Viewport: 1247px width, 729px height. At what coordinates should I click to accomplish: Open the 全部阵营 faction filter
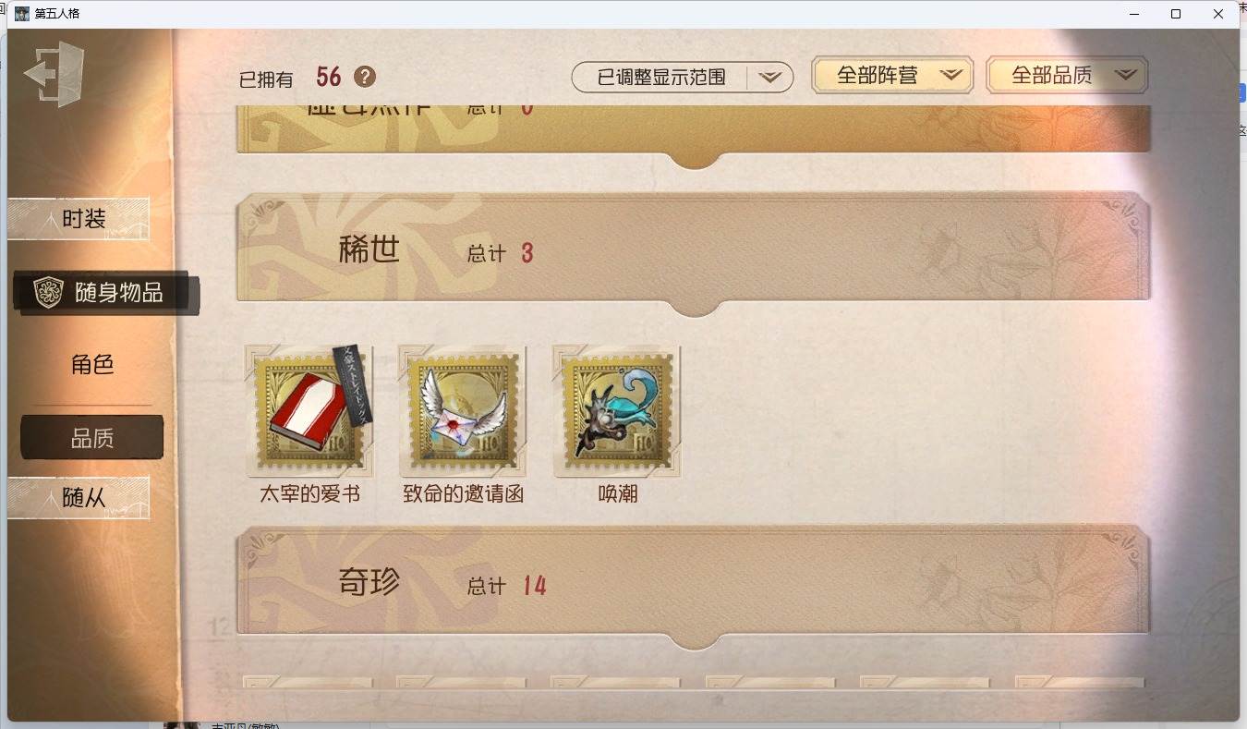(892, 76)
